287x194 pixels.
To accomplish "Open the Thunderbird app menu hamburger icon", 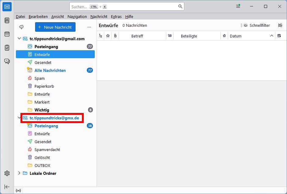I will (238, 6).
